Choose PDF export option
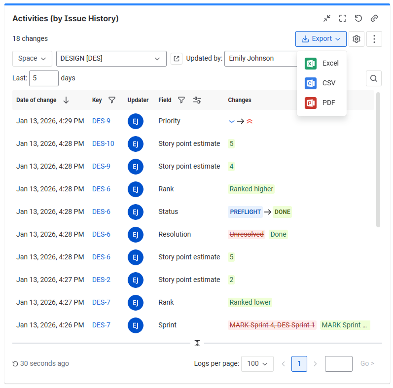Viewport: 393px width, 388px height. pos(322,103)
